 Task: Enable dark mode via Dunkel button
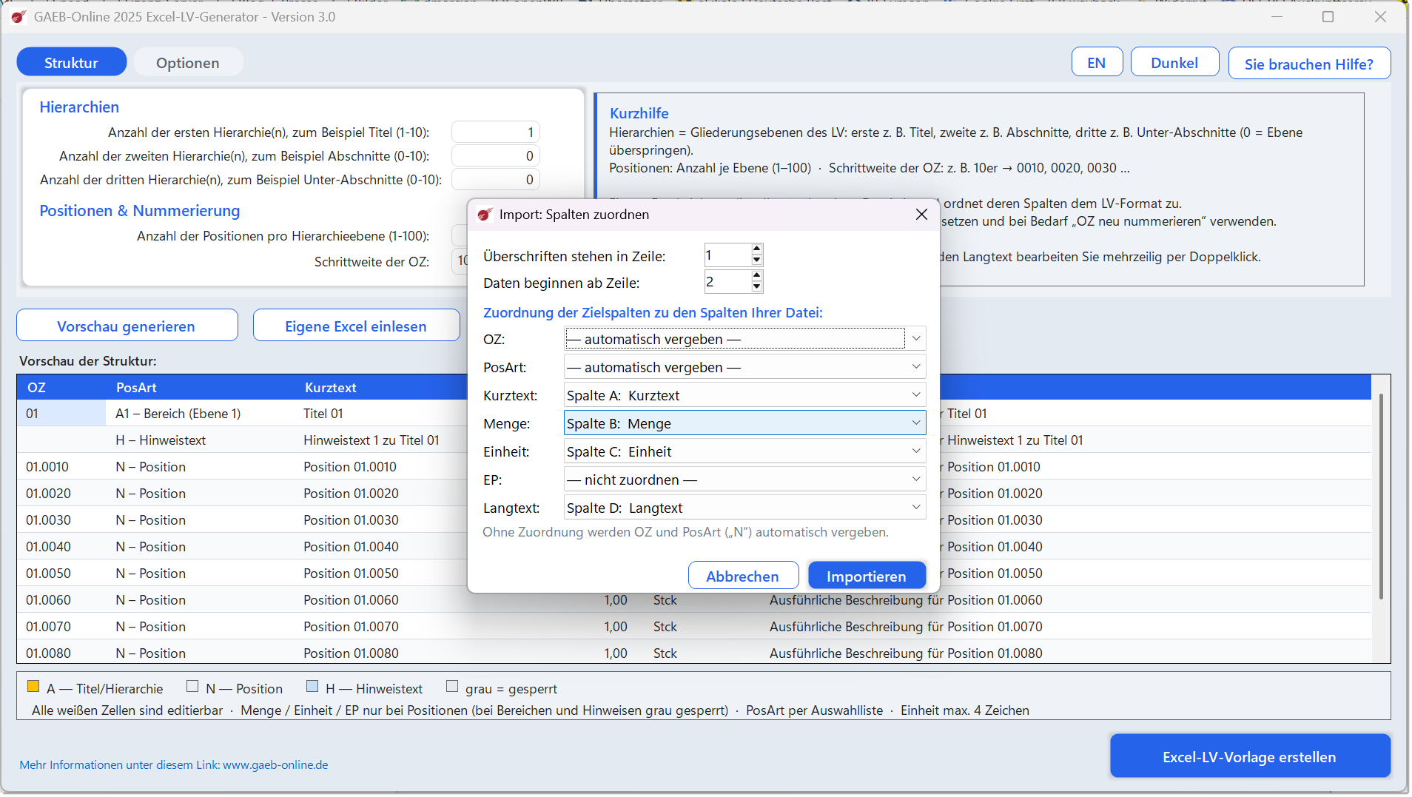coord(1174,63)
